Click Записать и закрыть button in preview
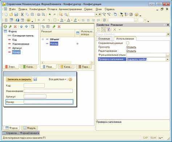Viewport: 172px width, 142px height. tap(19, 79)
